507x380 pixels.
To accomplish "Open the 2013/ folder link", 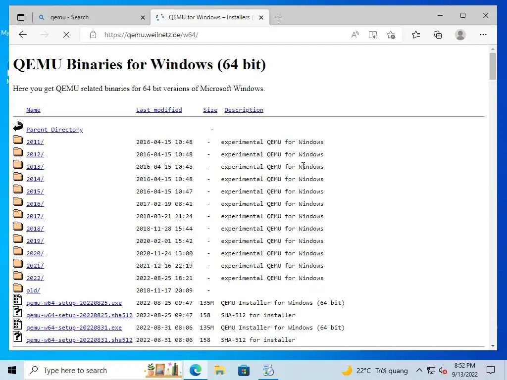I will [x=35, y=167].
